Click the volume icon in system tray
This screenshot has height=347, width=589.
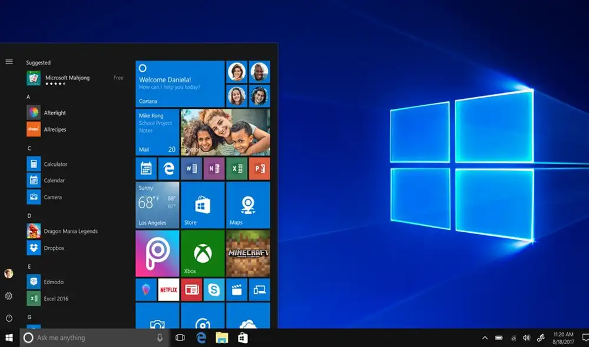click(x=526, y=338)
